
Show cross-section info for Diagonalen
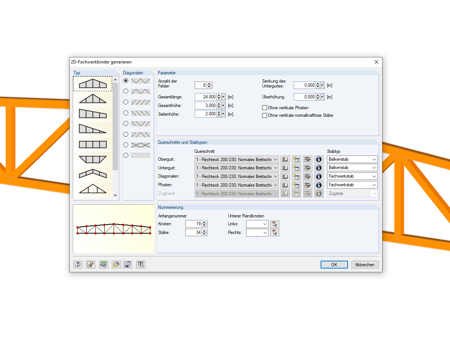(x=319, y=177)
